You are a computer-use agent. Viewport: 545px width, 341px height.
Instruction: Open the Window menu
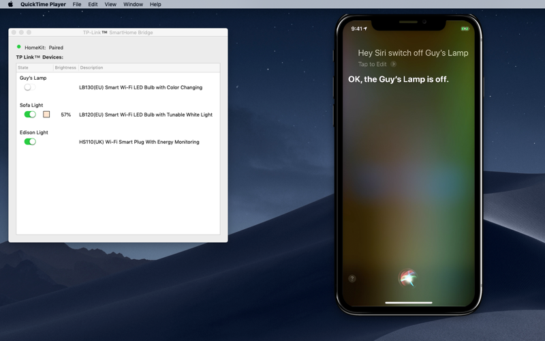point(133,4)
